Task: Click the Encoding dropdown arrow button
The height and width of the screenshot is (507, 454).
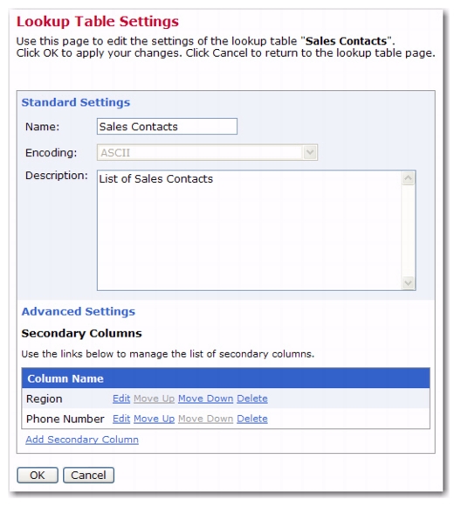Action: pos(310,152)
